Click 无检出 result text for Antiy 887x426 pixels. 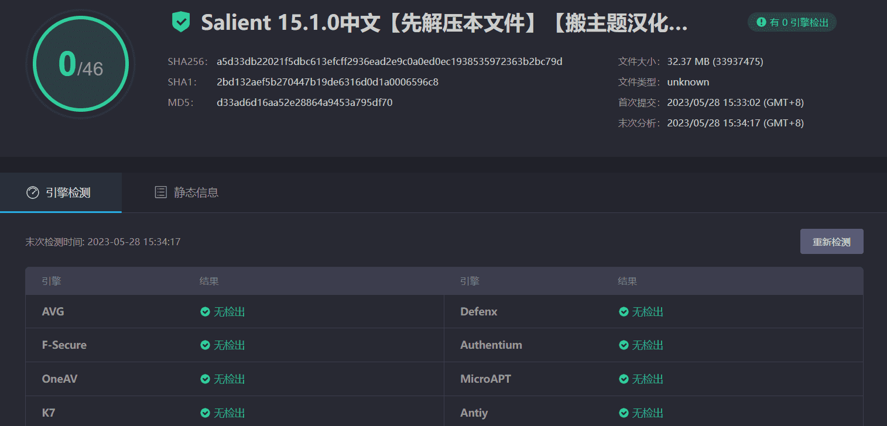pos(648,413)
